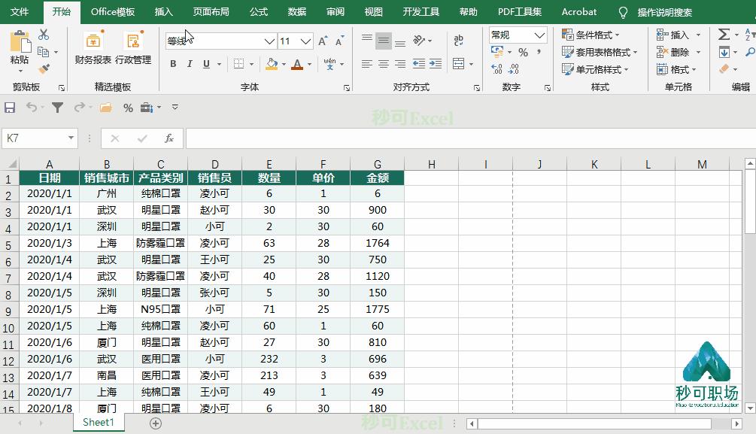Click the Save icon on quick access toolbar
The width and height of the screenshot is (756, 434).
[10, 108]
